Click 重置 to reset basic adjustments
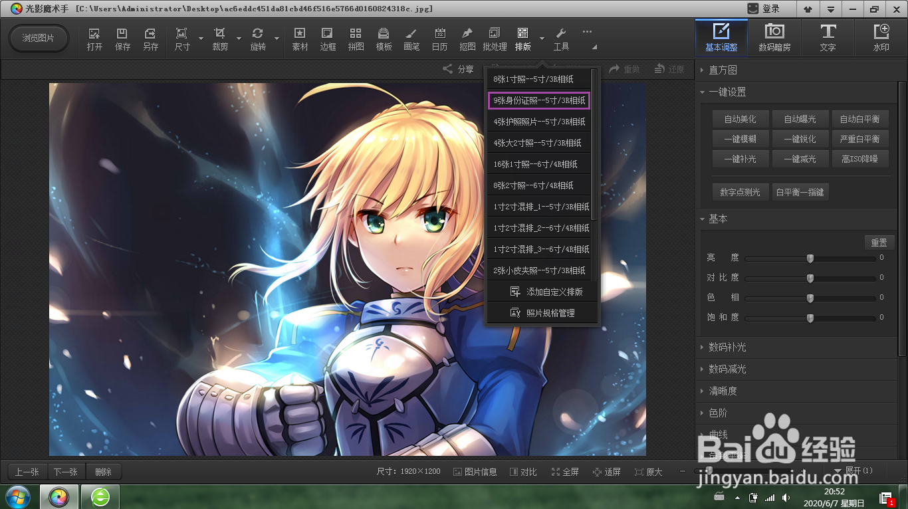 879,243
